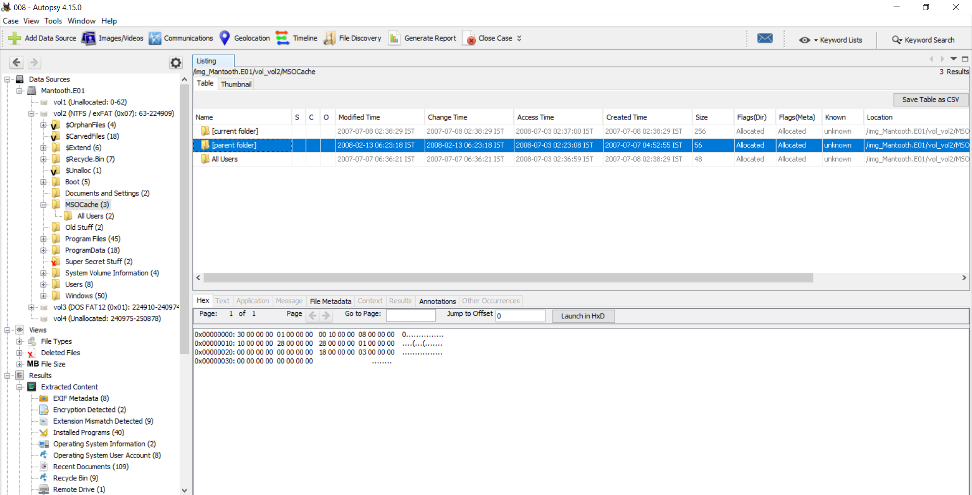The image size is (972, 495).
Task: Click the envelope message icon in toolbar
Action: point(765,38)
